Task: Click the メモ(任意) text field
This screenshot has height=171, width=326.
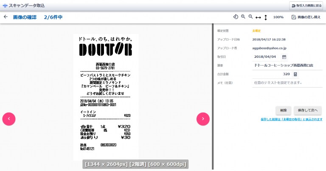Action: (x=287, y=83)
